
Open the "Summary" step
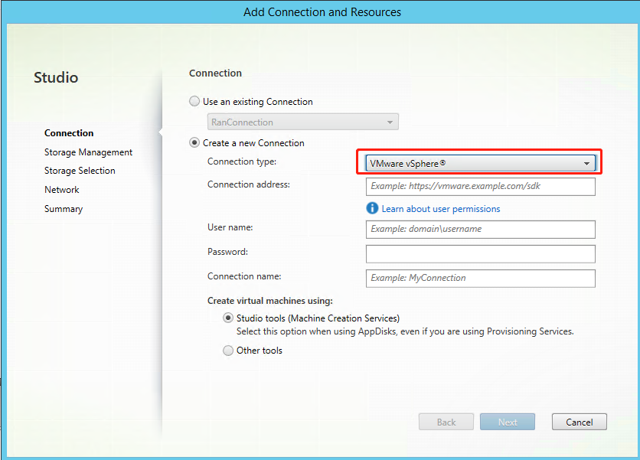pyautogui.click(x=63, y=208)
